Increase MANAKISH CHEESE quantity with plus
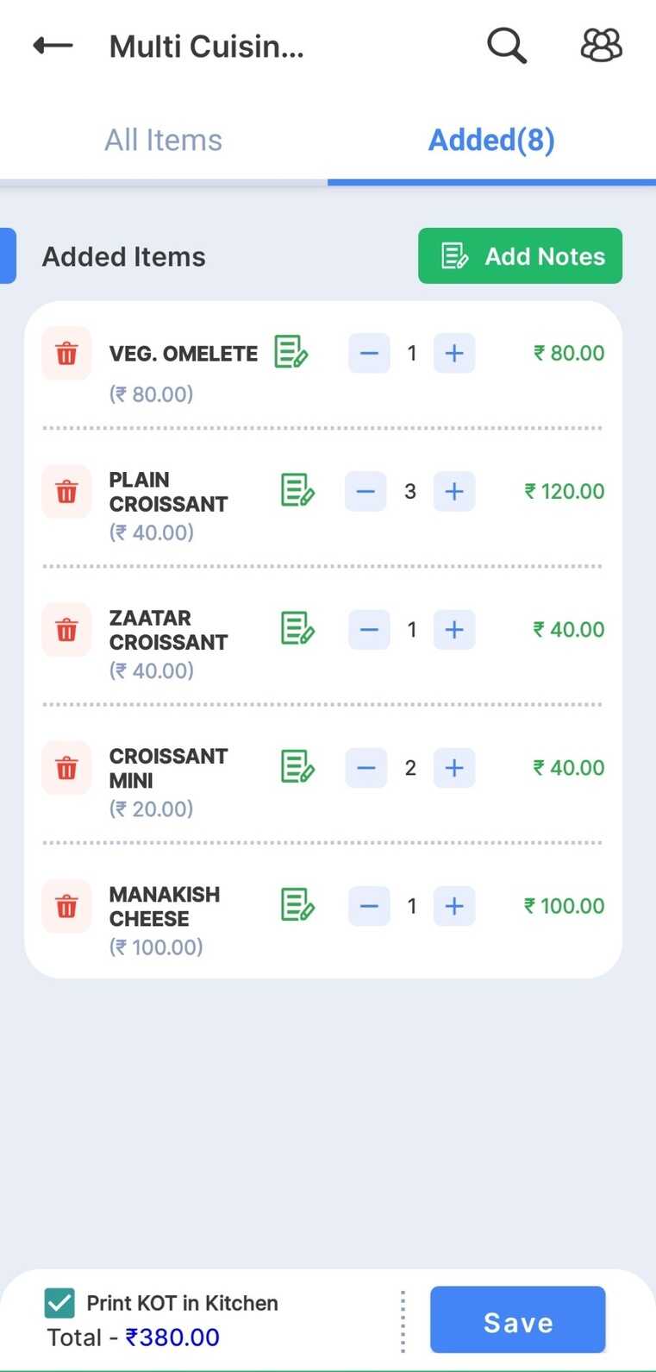Image resolution: width=656 pixels, height=1372 pixels. [x=454, y=906]
